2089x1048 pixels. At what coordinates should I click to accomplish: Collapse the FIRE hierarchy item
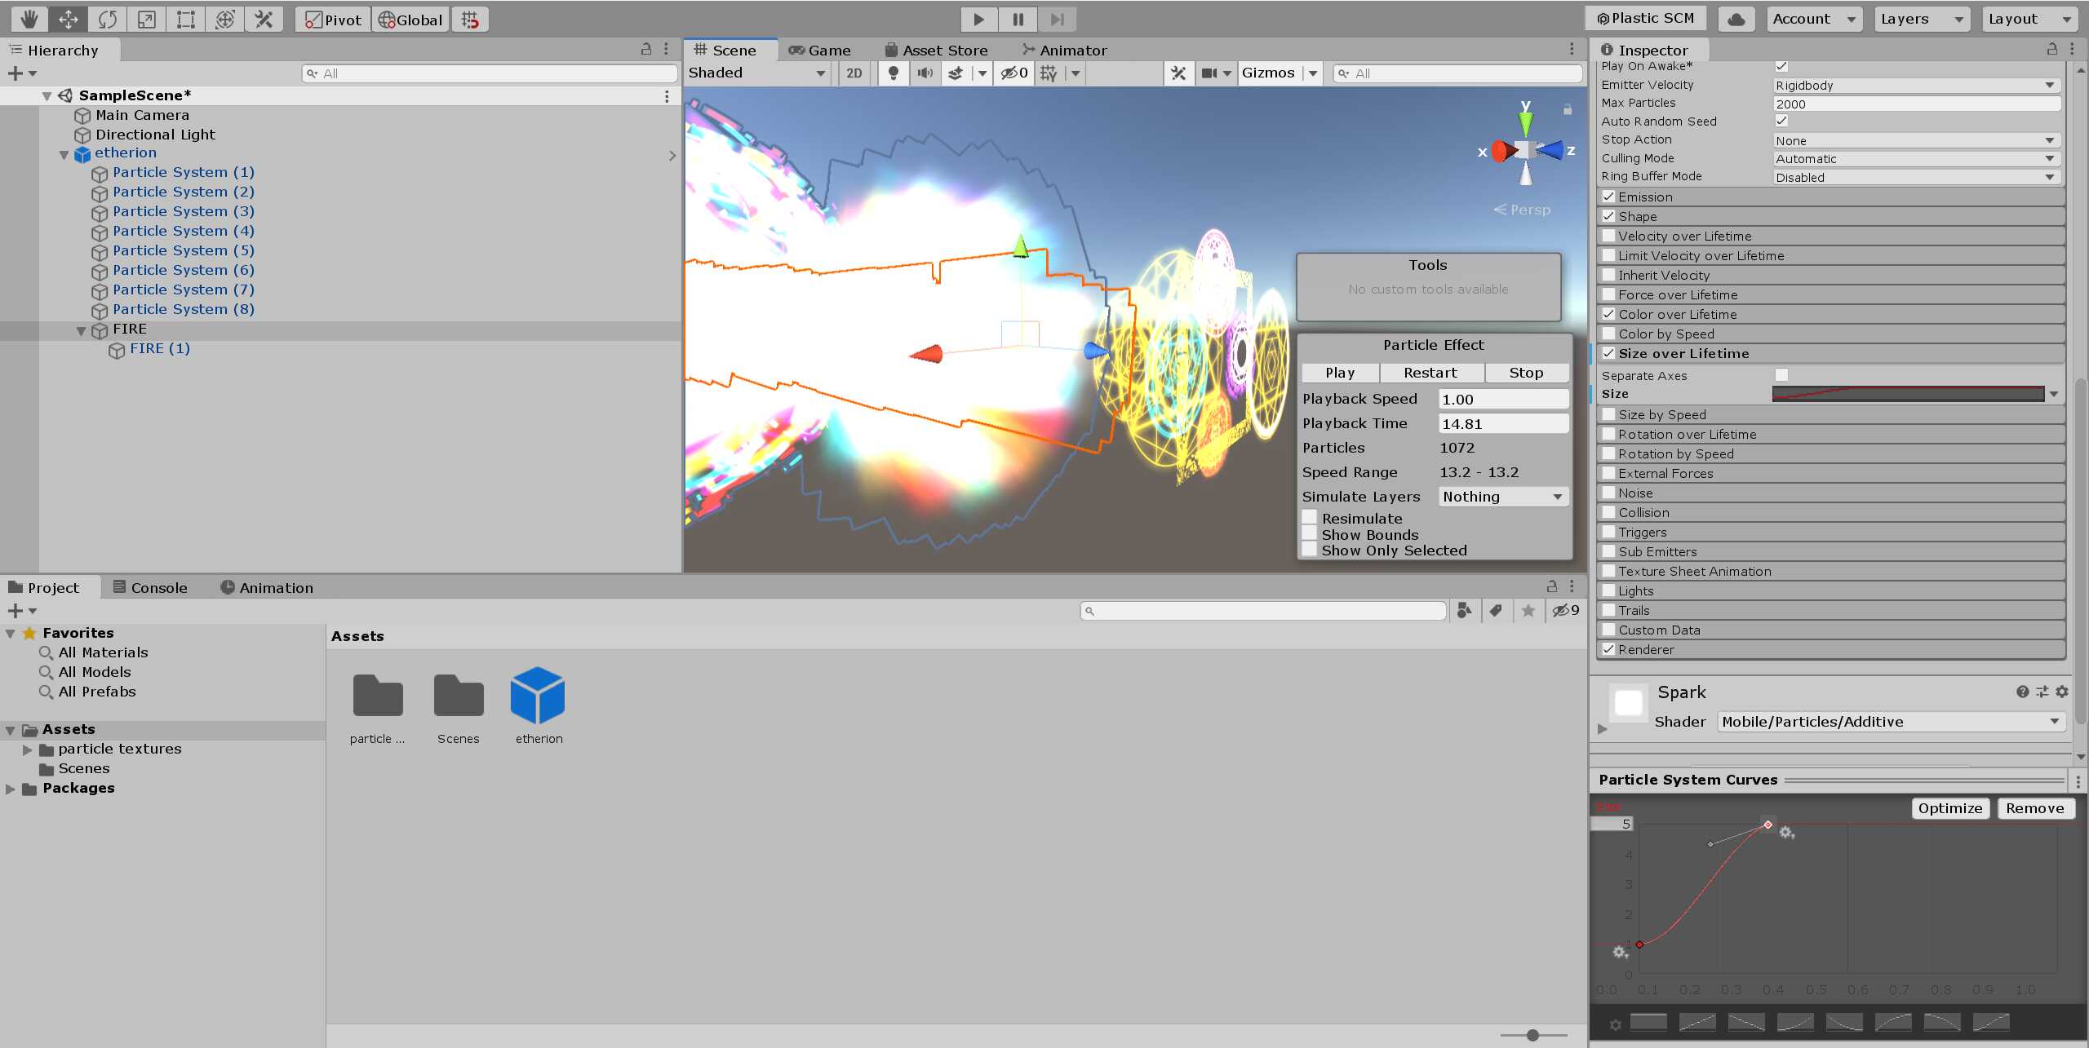pos(81,330)
